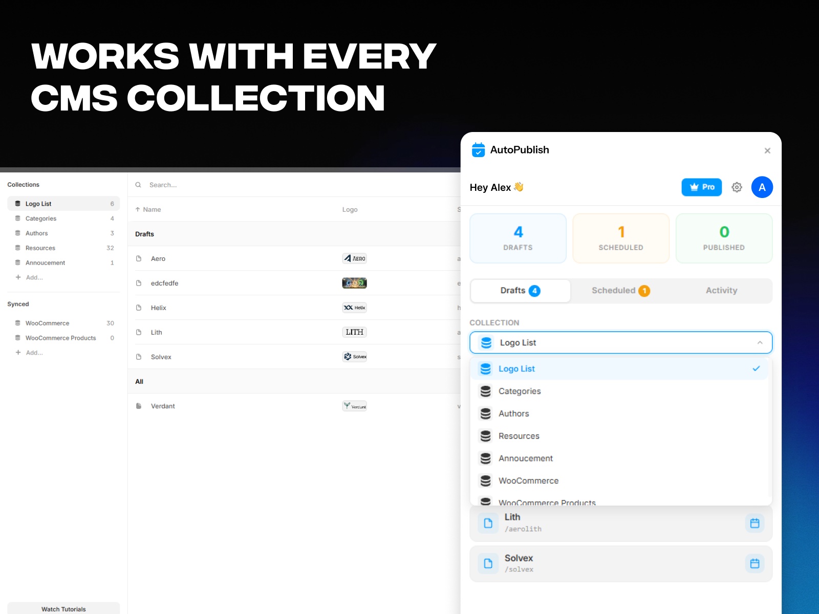Click the AutoPublish calendar logo icon
819x614 pixels.
click(479, 150)
